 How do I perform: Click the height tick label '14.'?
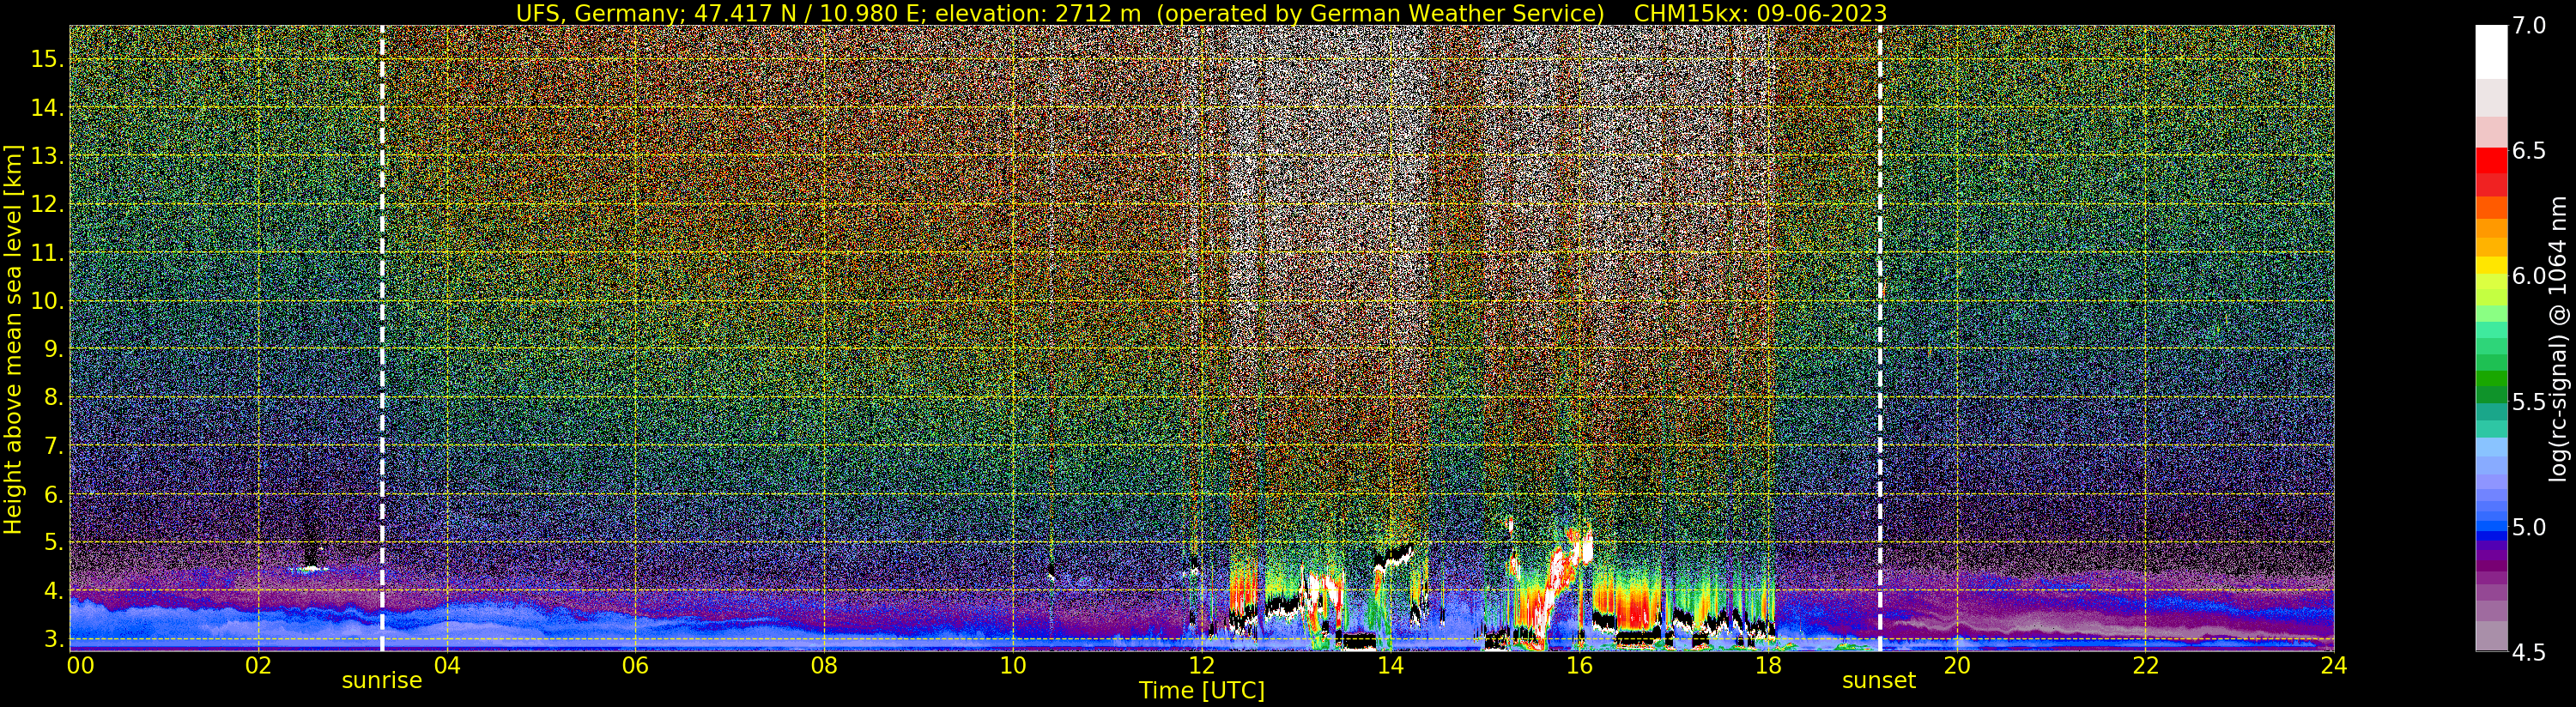[x=46, y=108]
